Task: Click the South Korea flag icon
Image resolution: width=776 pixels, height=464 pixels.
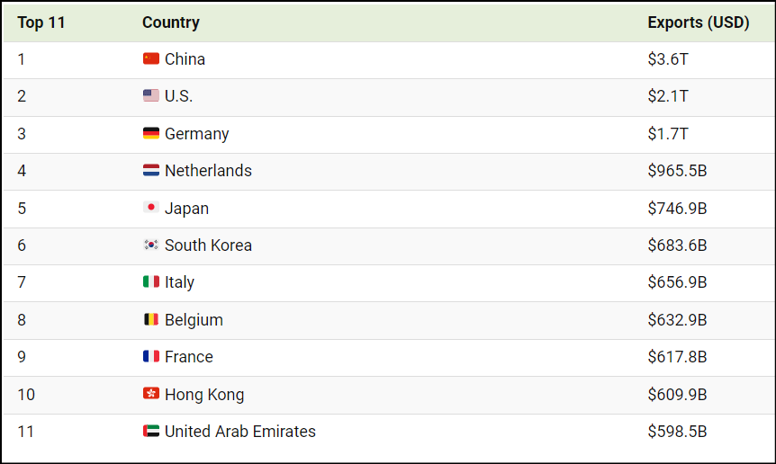Action: [x=151, y=245]
